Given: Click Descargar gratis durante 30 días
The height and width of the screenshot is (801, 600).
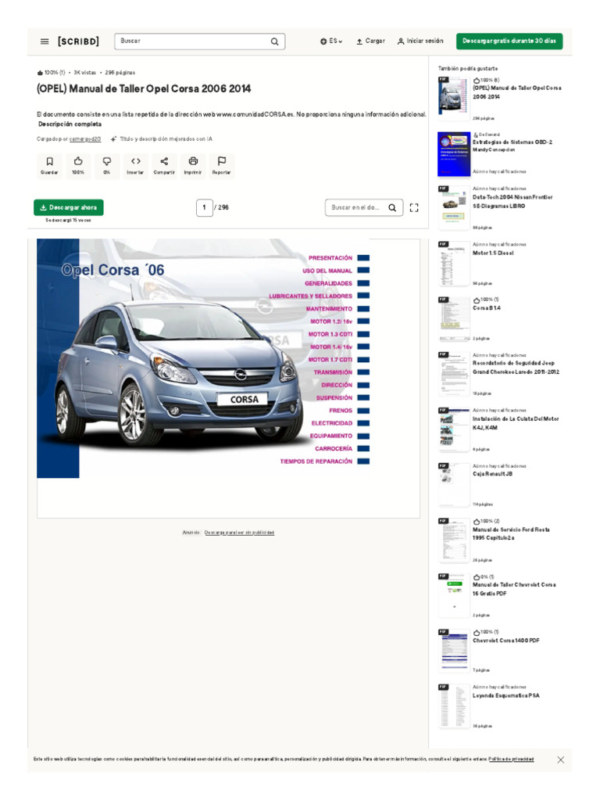Looking at the screenshot, I should (x=509, y=41).
